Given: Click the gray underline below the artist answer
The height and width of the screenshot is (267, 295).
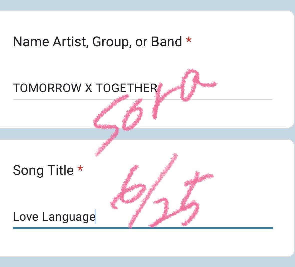Looking at the screenshot, I should (143, 100).
